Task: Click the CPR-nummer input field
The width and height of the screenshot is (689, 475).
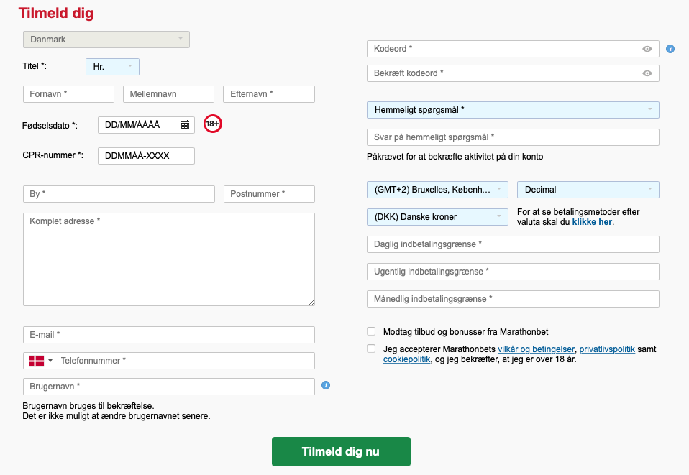Action: [147, 156]
